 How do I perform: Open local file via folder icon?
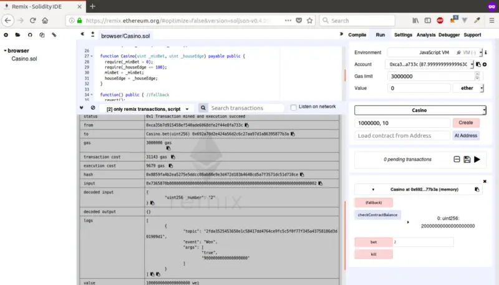point(17,35)
